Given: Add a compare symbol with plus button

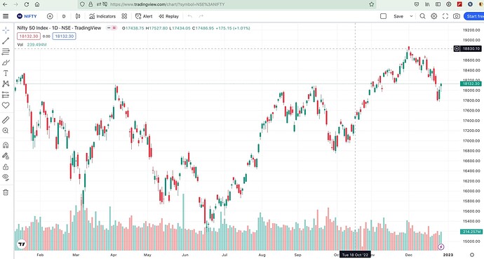Looking at the screenshot, I should click(x=50, y=16).
